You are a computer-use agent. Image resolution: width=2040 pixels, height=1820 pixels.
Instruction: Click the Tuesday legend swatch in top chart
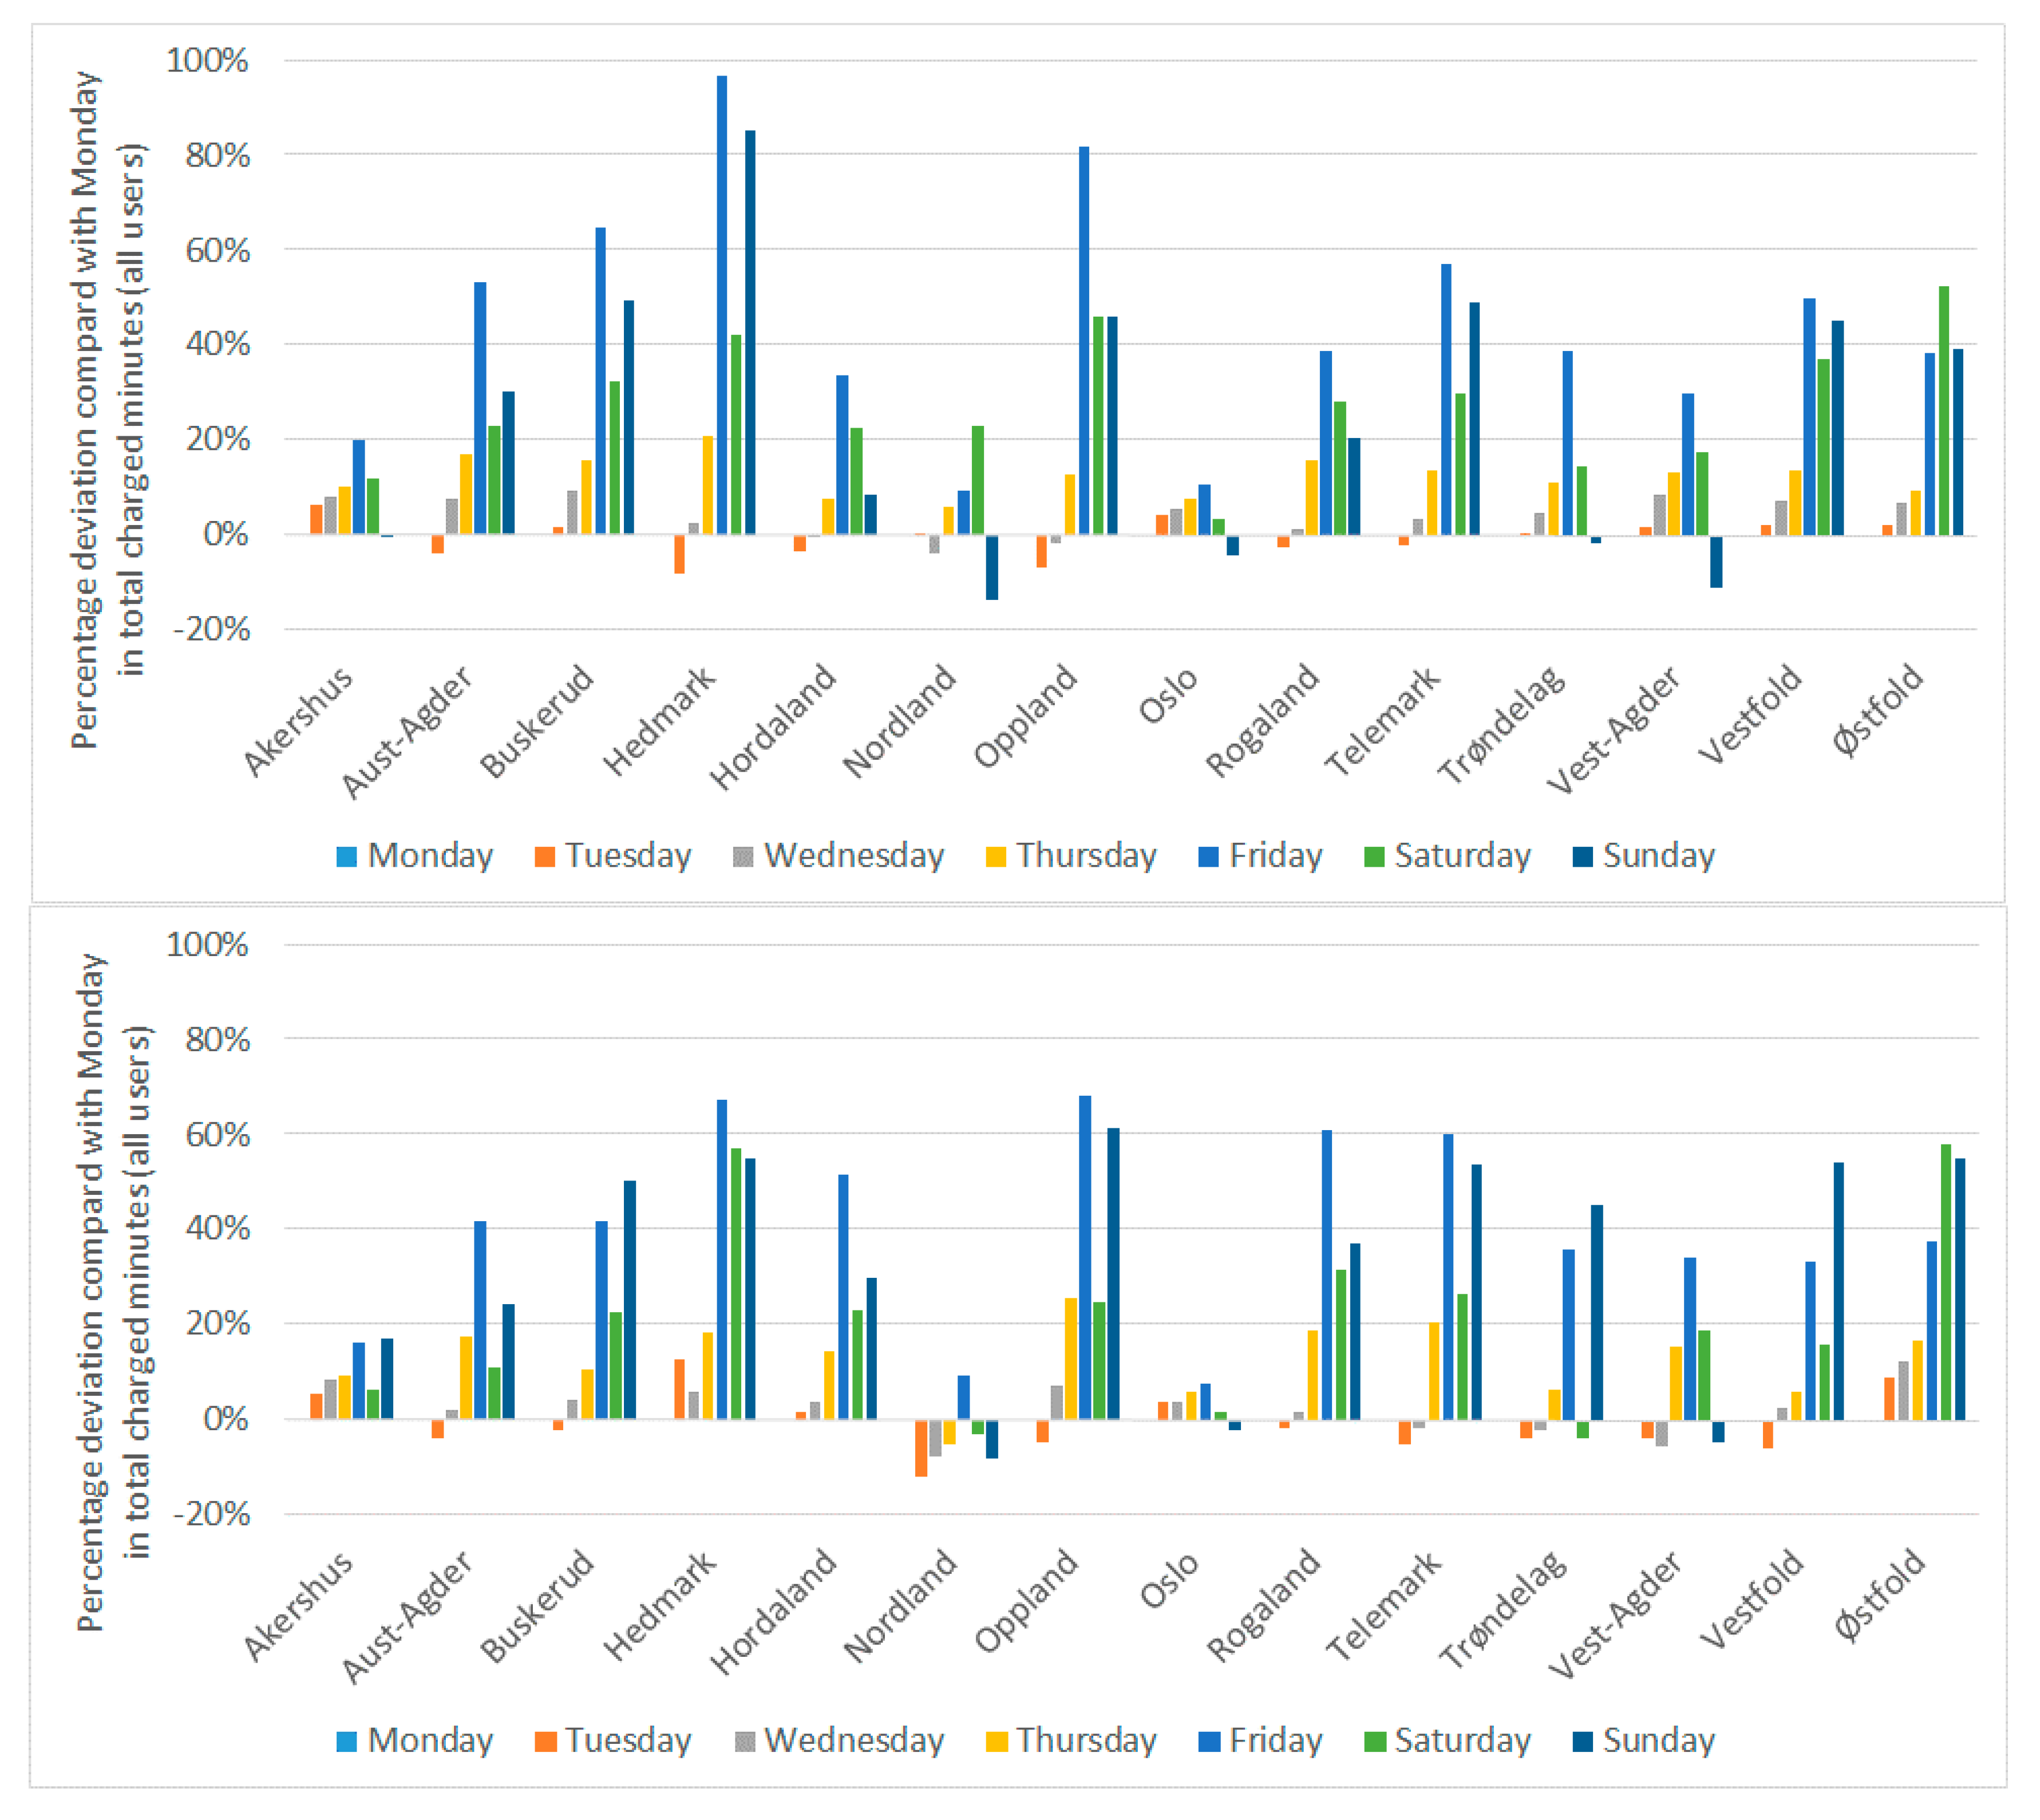click(x=544, y=857)
